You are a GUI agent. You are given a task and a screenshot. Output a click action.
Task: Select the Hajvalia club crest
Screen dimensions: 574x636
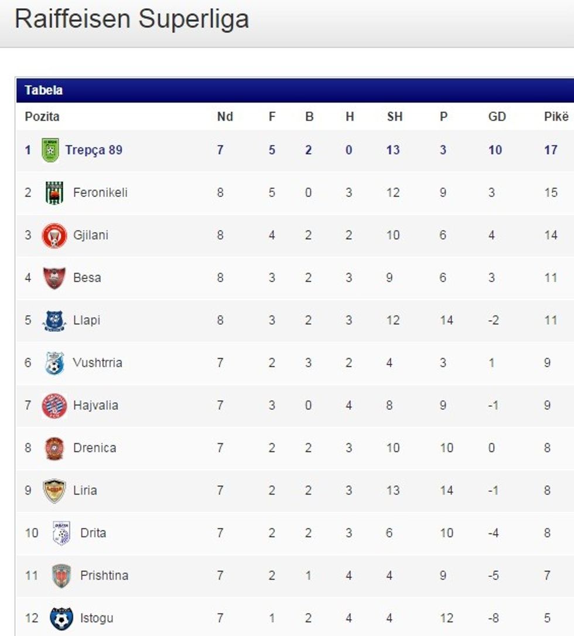(x=54, y=406)
